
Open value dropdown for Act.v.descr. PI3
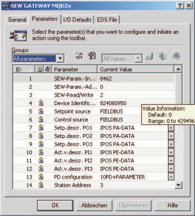click(171, 169)
